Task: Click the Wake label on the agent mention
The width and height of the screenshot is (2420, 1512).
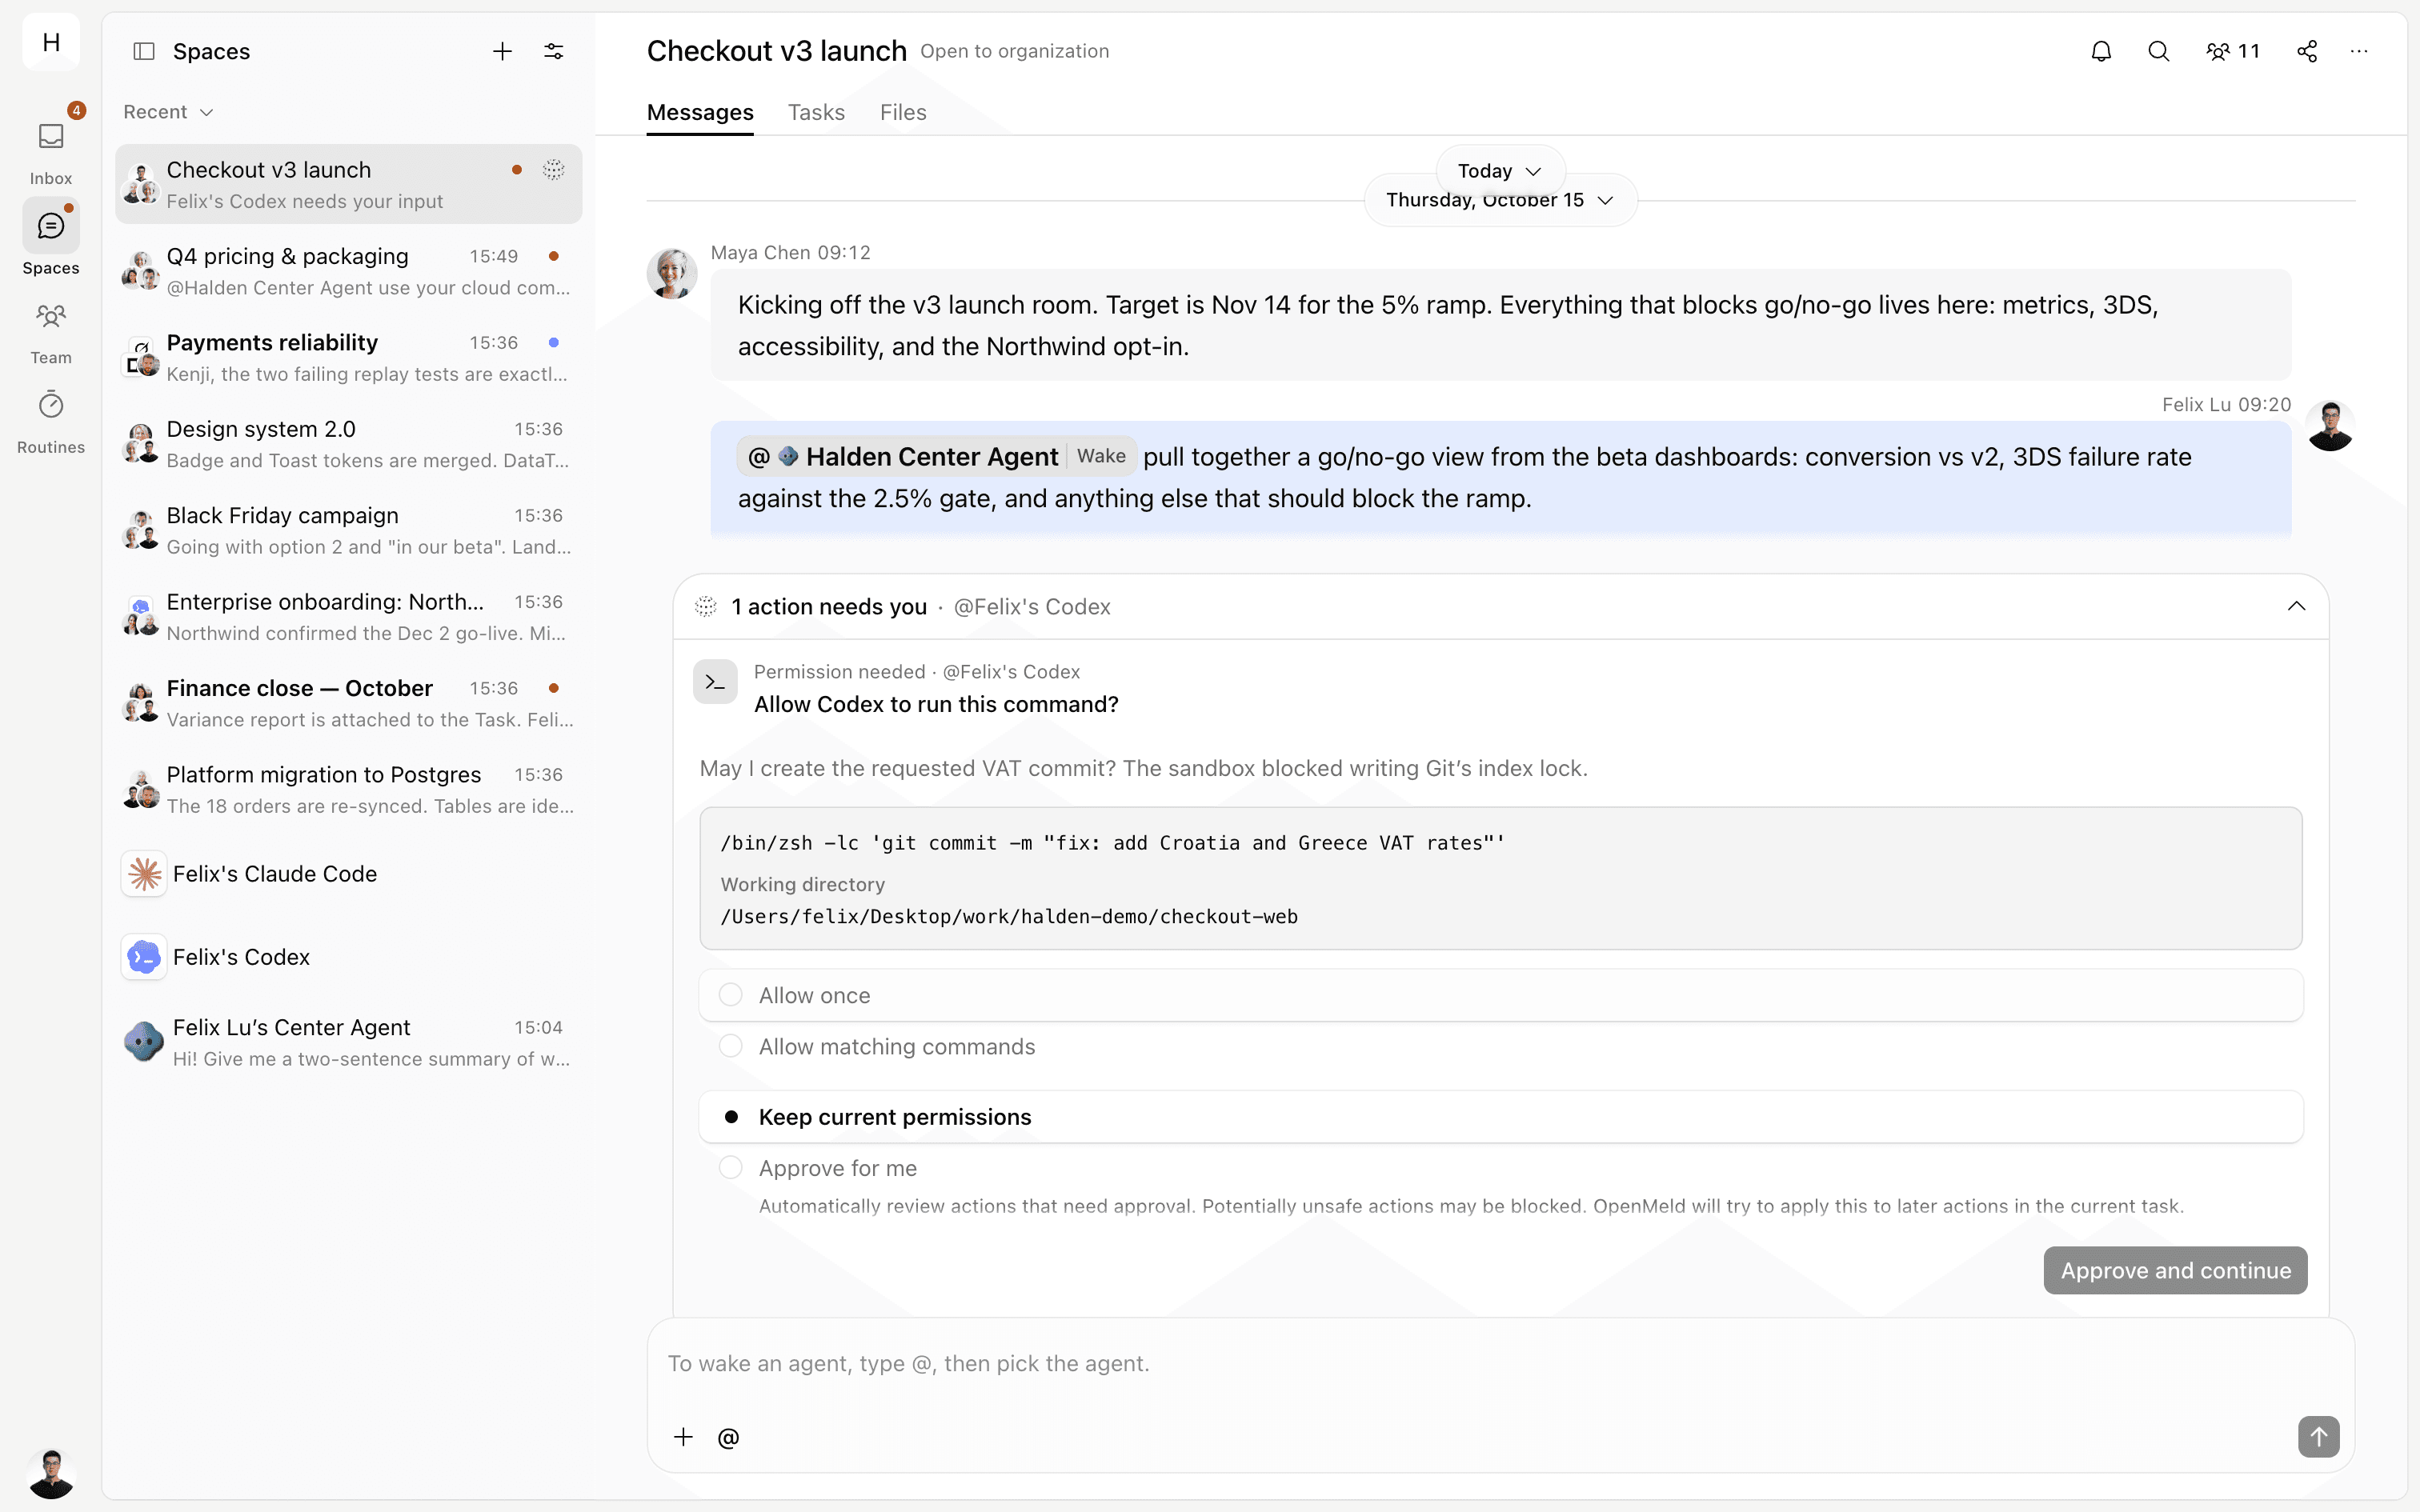Action: click(x=1101, y=456)
